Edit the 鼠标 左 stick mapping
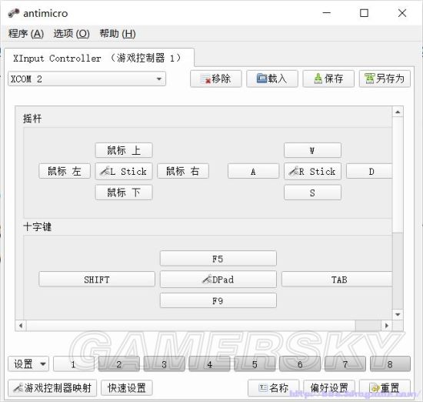 click(x=65, y=171)
